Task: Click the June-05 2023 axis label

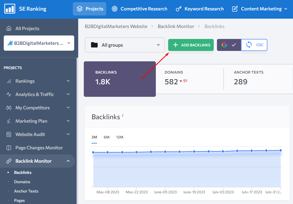Action: [165, 192]
